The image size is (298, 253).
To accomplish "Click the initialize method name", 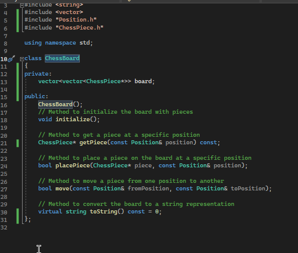I will (x=73, y=119).
